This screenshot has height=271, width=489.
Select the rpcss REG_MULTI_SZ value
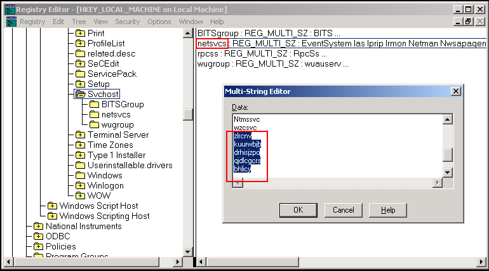point(262,53)
